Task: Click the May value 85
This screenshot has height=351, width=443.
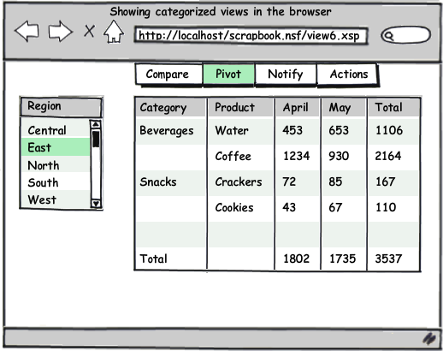Action: (343, 182)
